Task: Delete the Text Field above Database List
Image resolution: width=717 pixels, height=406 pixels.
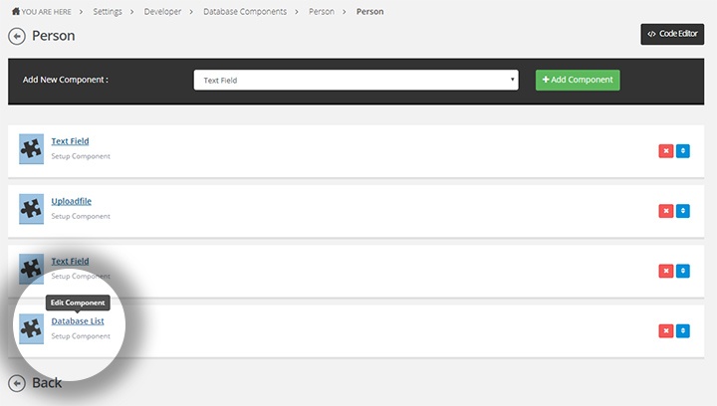Action: tap(666, 271)
